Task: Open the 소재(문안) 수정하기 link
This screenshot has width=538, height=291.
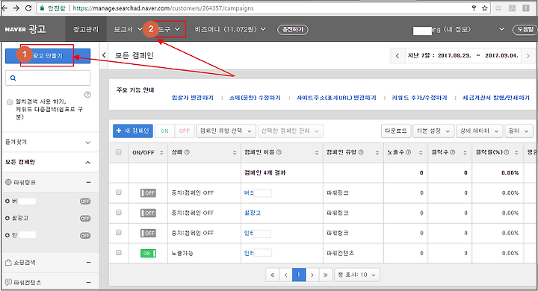Action: coord(255,98)
